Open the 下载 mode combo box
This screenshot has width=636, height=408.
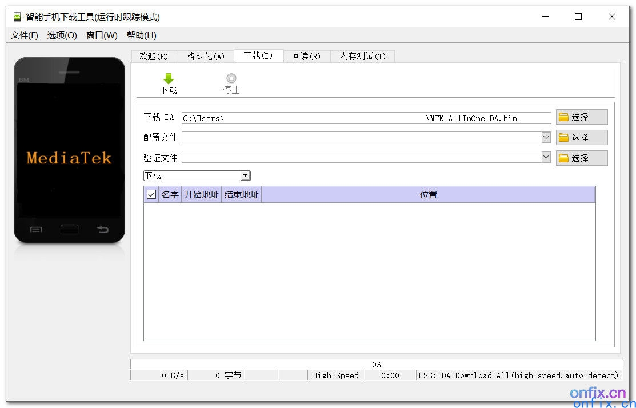[x=246, y=175]
